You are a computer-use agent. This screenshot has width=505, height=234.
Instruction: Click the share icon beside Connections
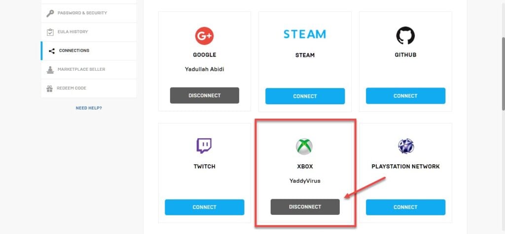click(x=51, y=51)
